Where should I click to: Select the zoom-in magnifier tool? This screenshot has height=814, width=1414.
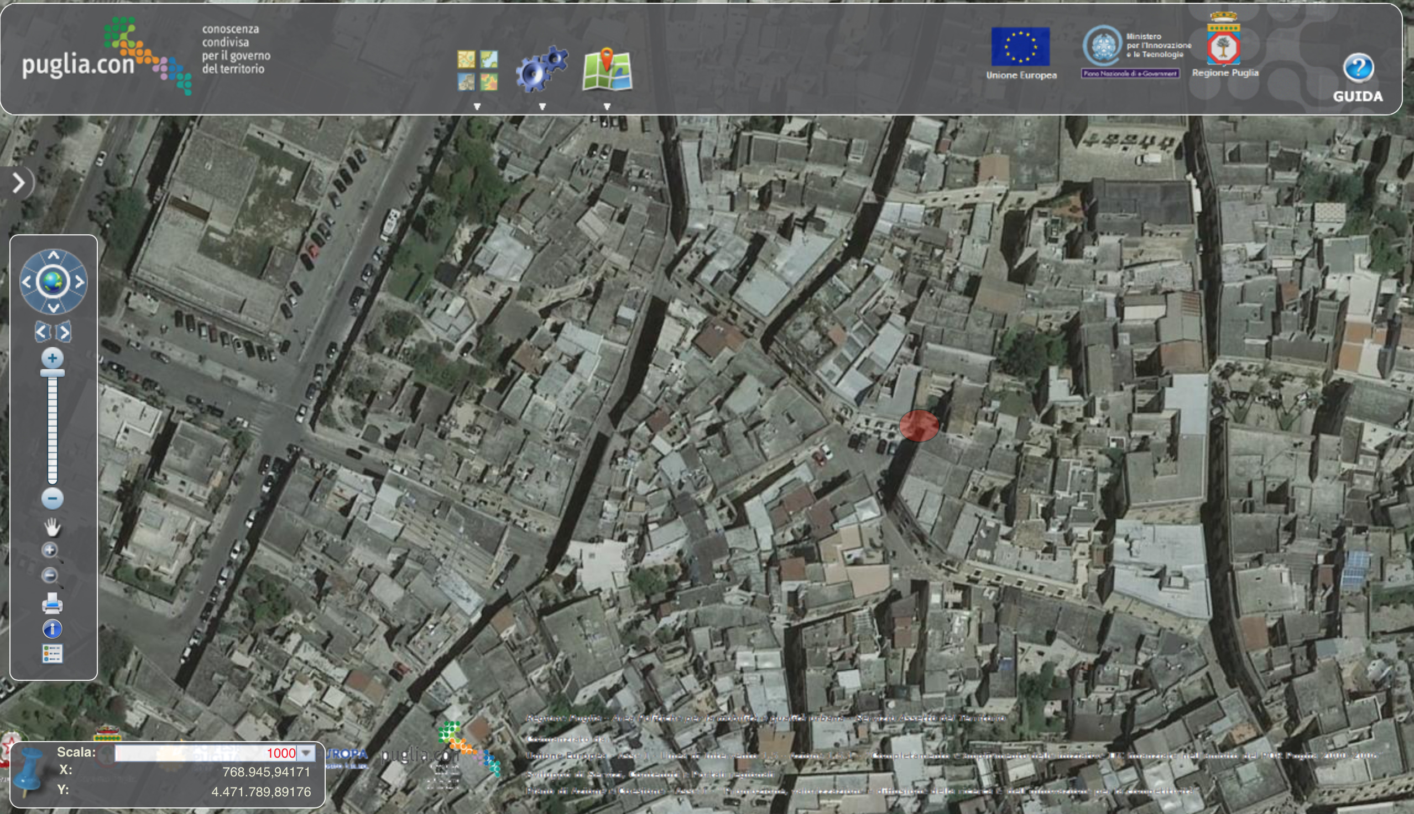click(x=51, y=552)
